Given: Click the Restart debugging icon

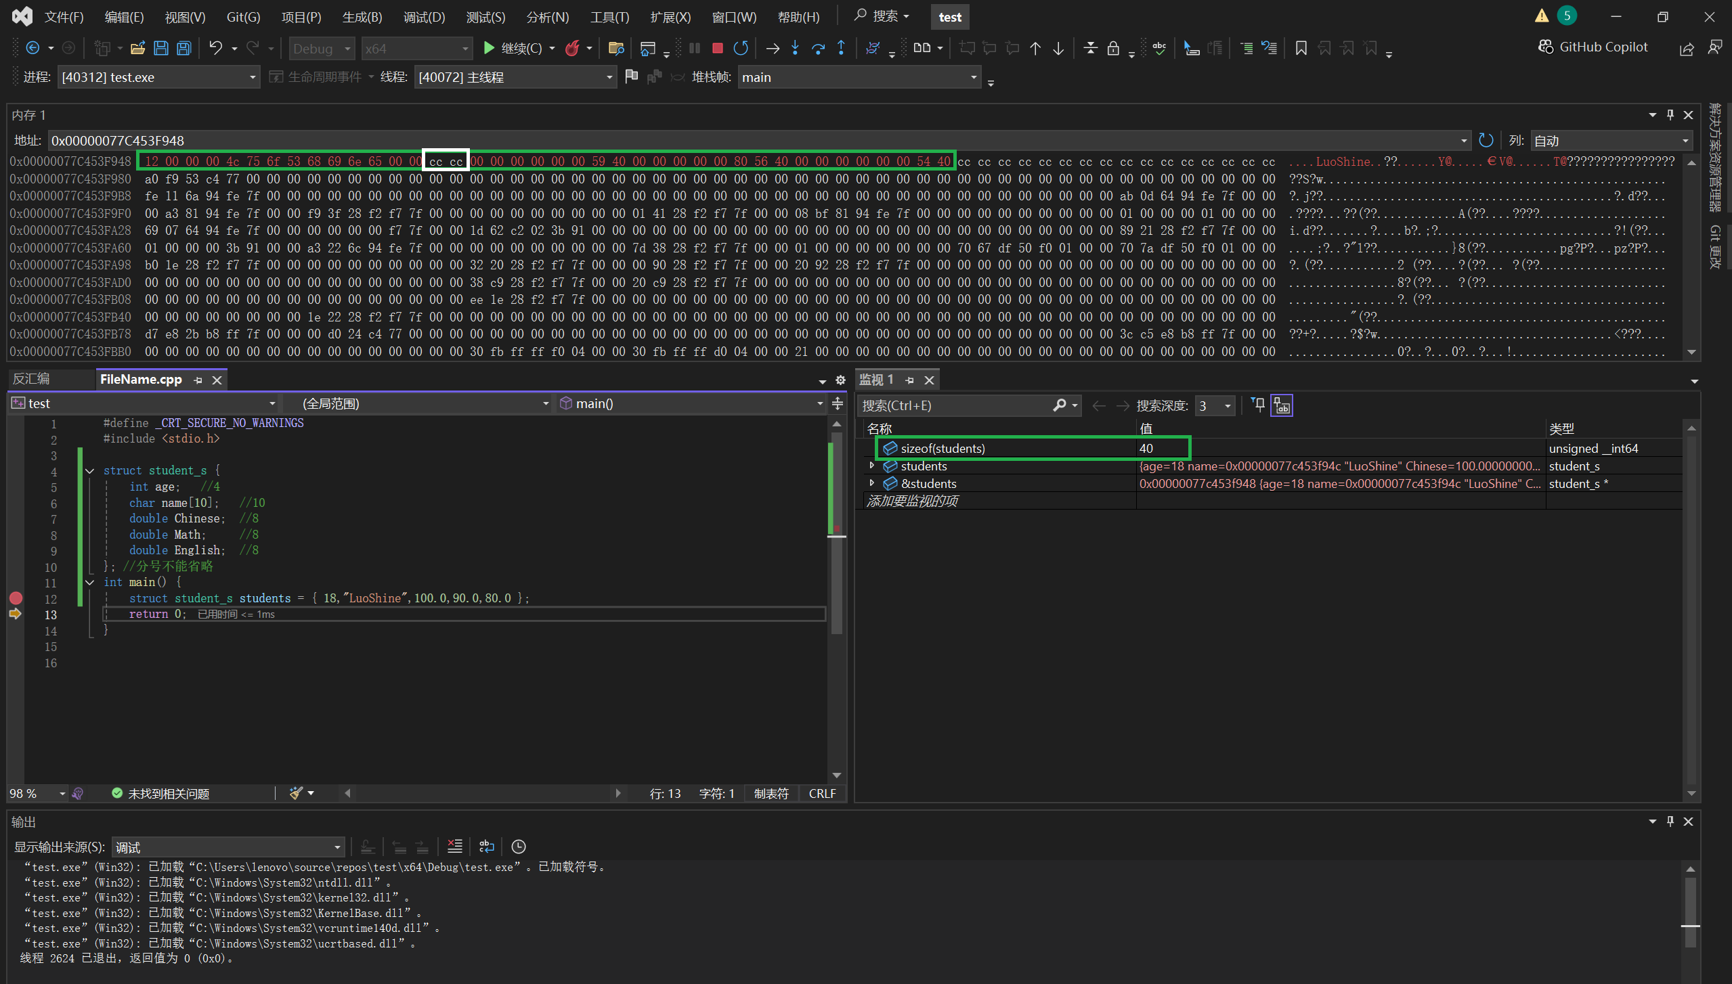Looking at the screenshot, I should (x=741, y=48).
